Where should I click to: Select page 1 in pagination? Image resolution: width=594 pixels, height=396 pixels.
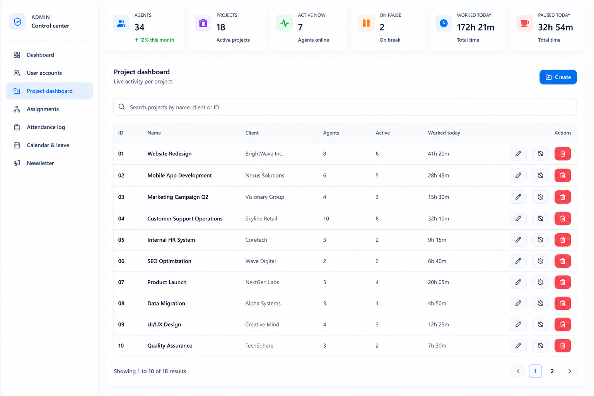pos(535,371)
